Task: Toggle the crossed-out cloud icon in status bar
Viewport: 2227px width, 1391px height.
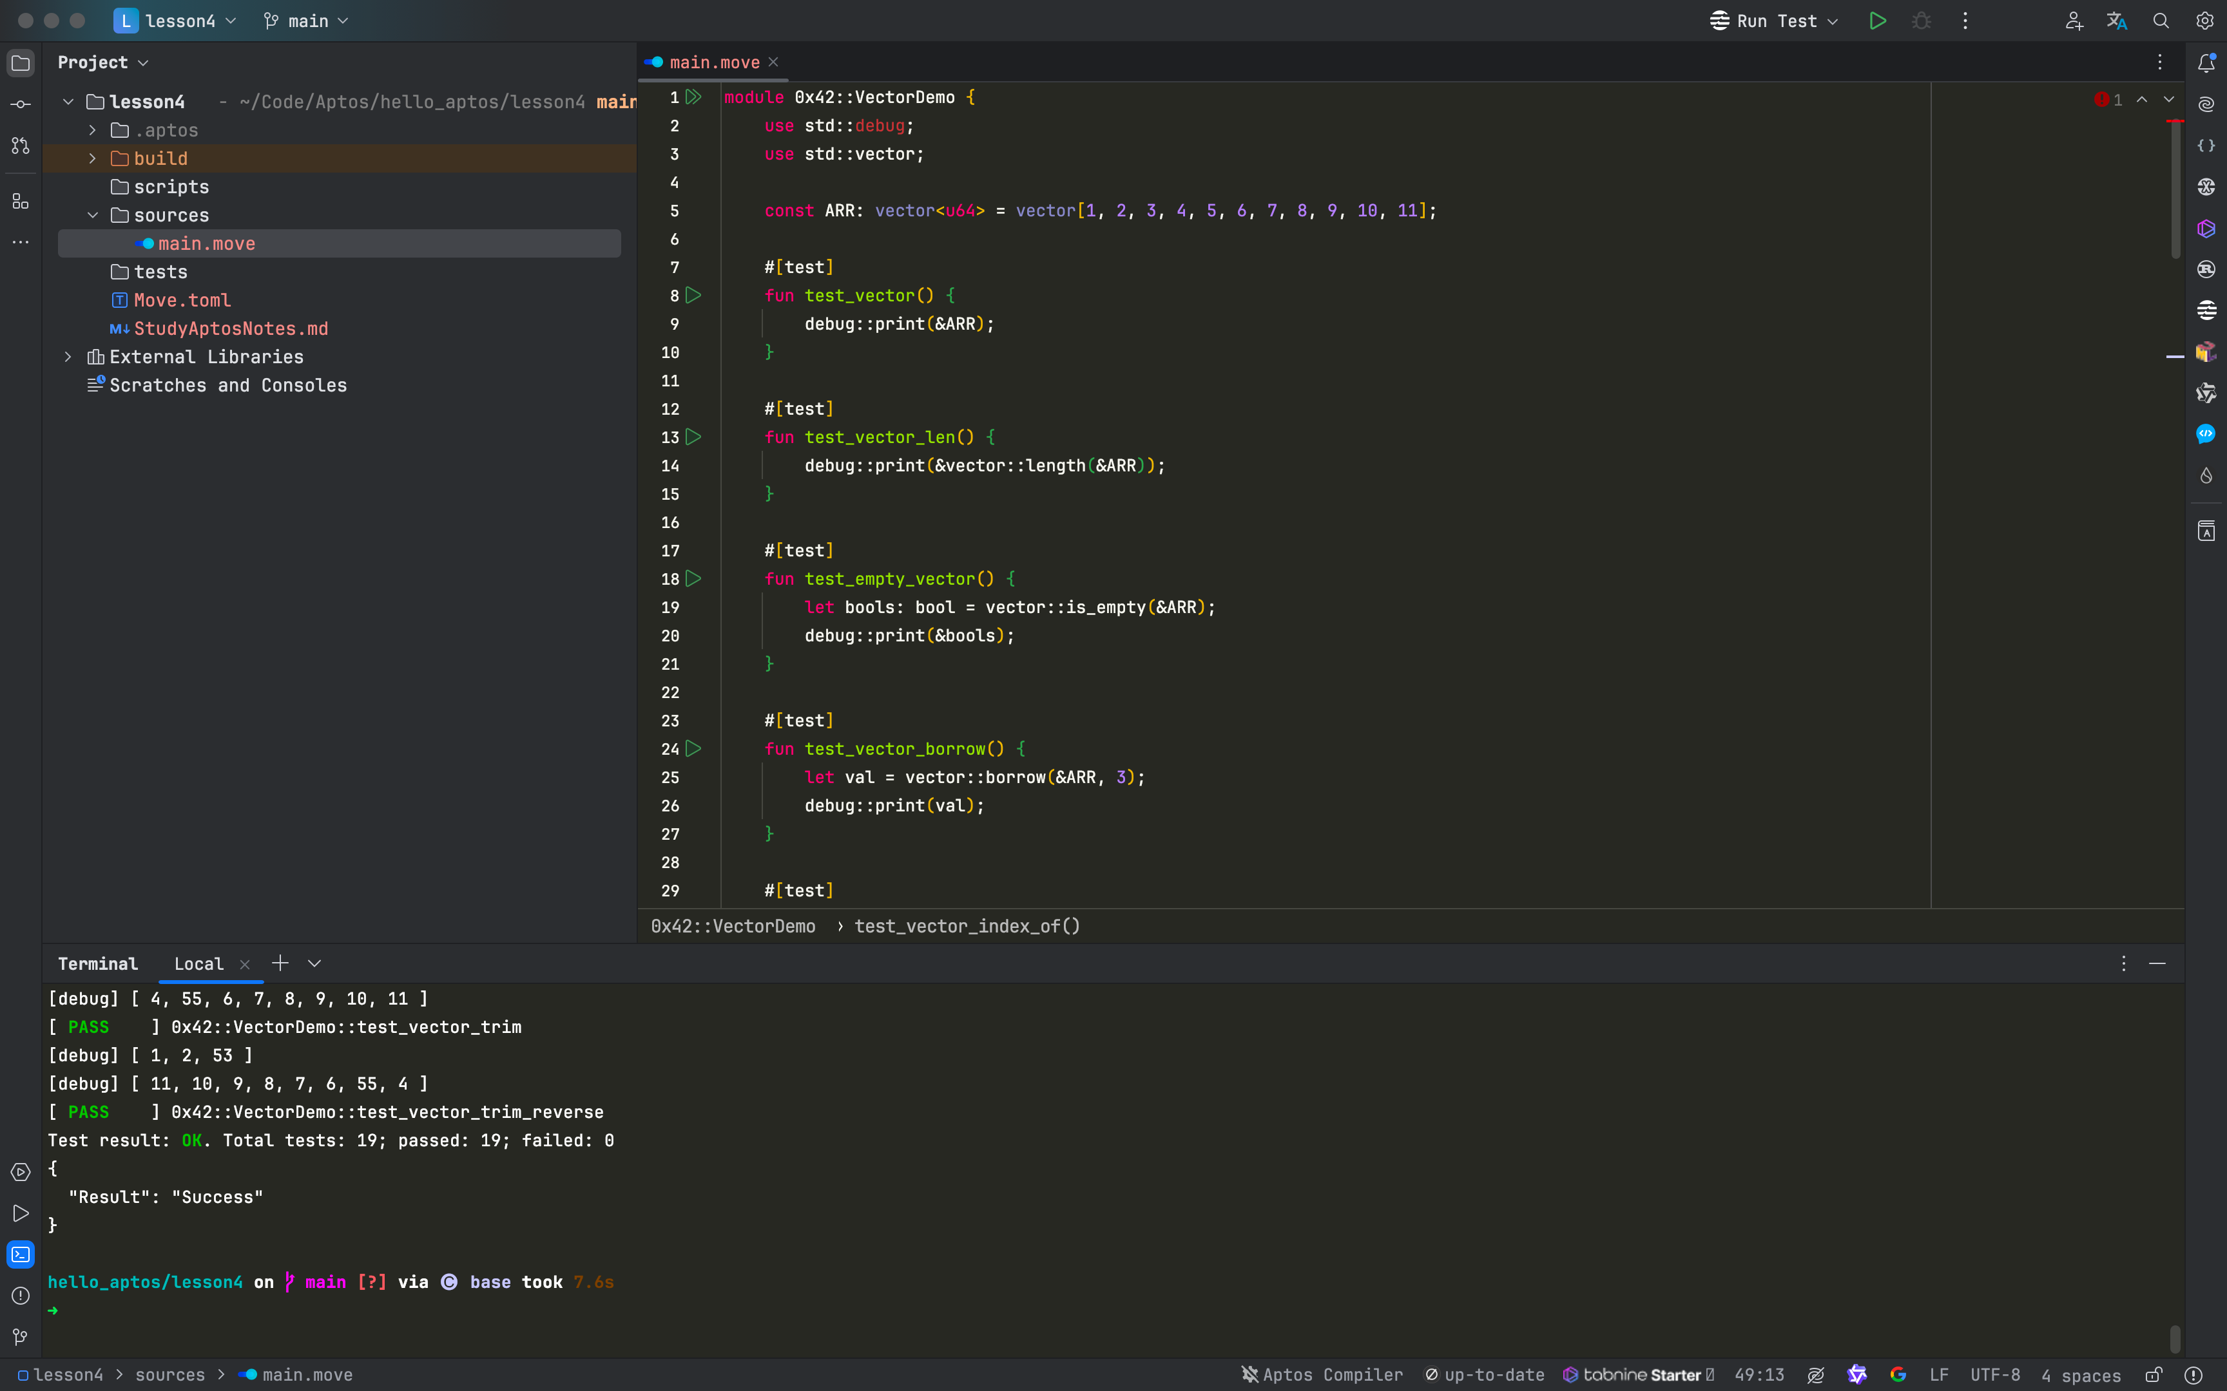Action: tap(1816, 1374)
